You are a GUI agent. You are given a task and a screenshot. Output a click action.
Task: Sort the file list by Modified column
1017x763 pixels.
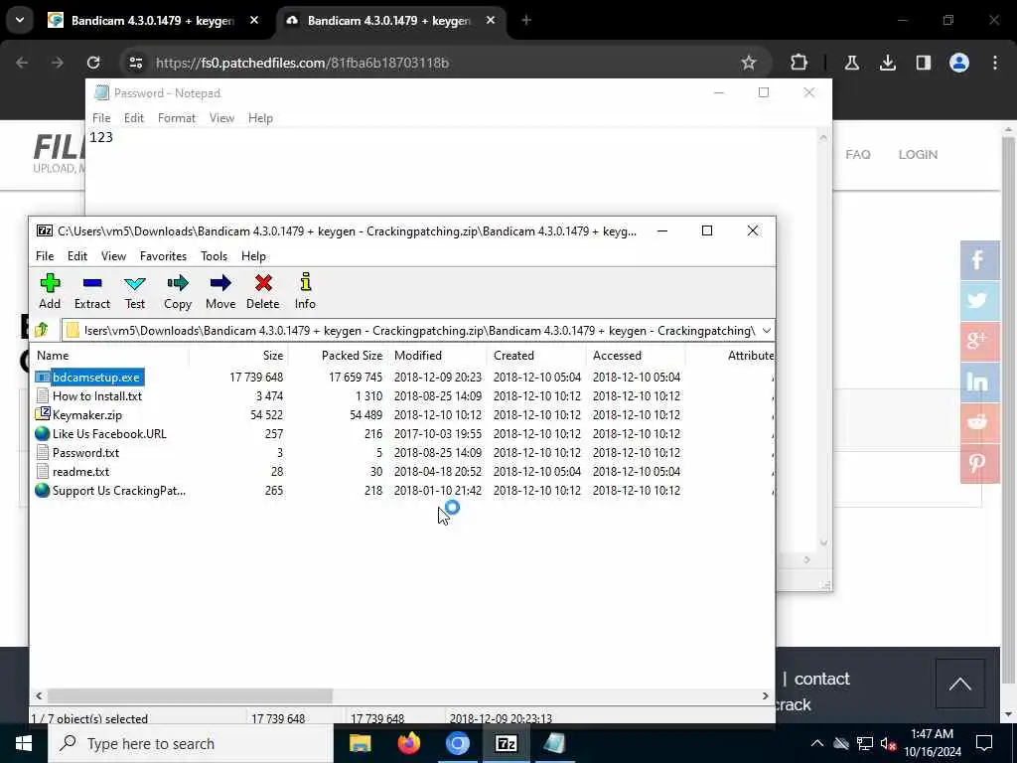pos(438,355)
